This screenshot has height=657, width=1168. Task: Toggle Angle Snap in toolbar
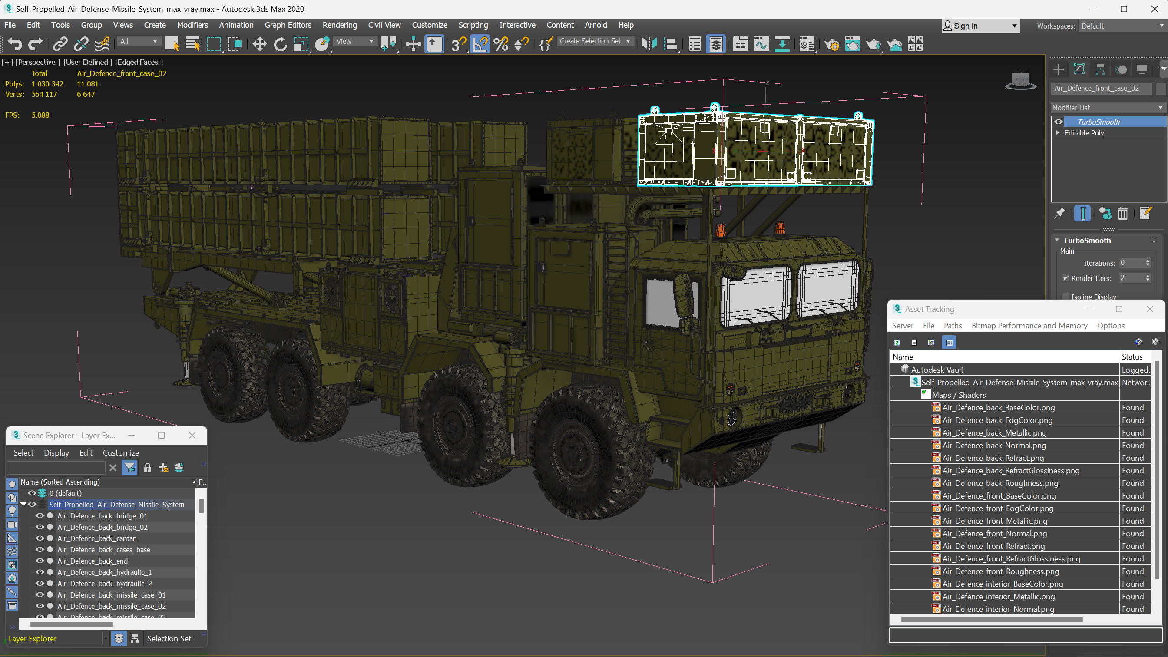tap(480, 44)
